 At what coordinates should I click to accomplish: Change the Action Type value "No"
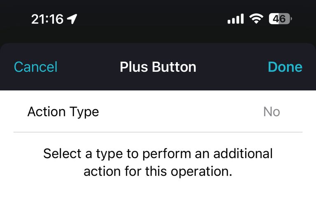click(x=272, y=112)
